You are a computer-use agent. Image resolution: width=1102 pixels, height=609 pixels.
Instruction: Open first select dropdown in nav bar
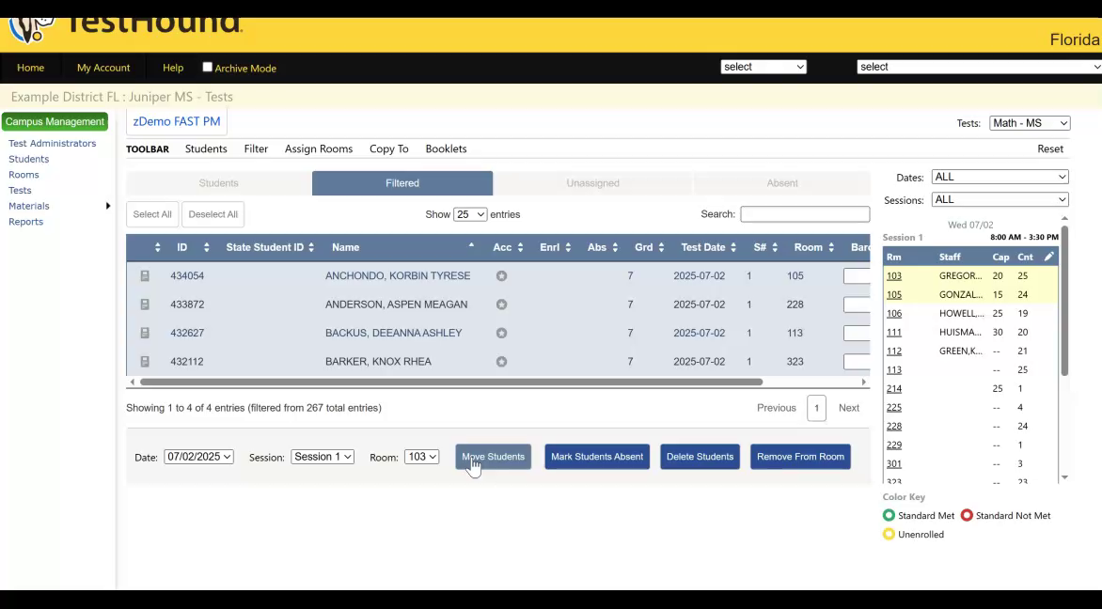[x=764, y=67]
